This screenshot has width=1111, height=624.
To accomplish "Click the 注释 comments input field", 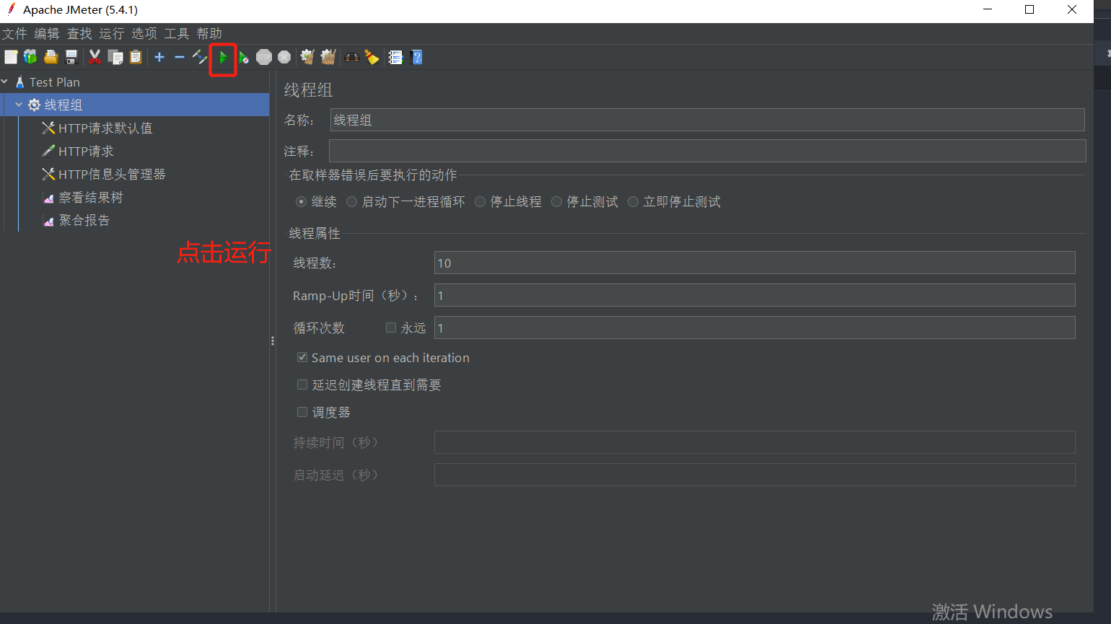I will (707, 151).
